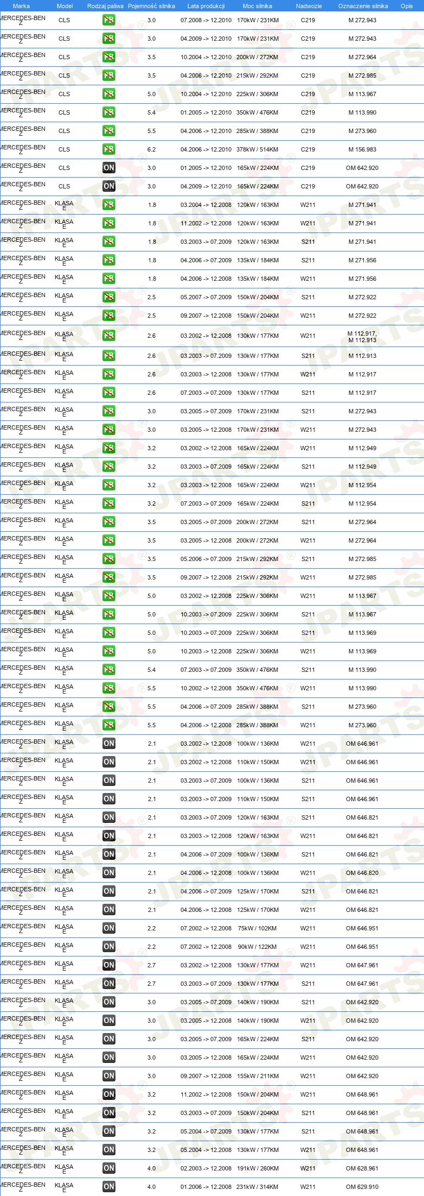Select date range 11.2002 -> 12.2008 in 1.8 row
The image size is (424, 1196).
[x=206, y=223]
